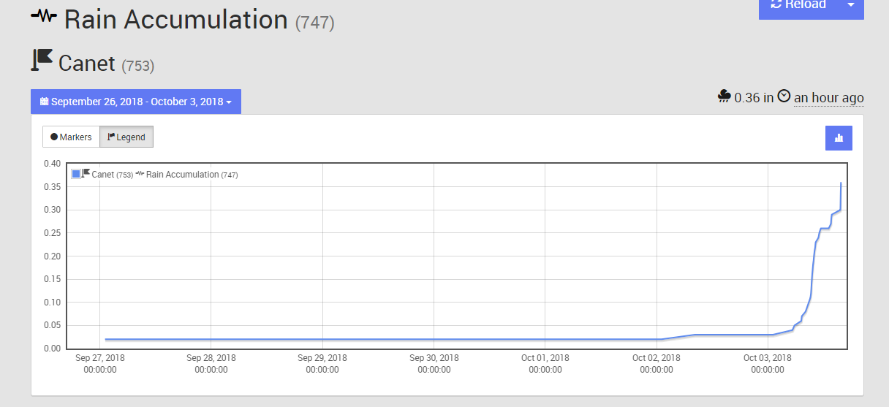Toggle the Markers button

[x=71, y=137]
